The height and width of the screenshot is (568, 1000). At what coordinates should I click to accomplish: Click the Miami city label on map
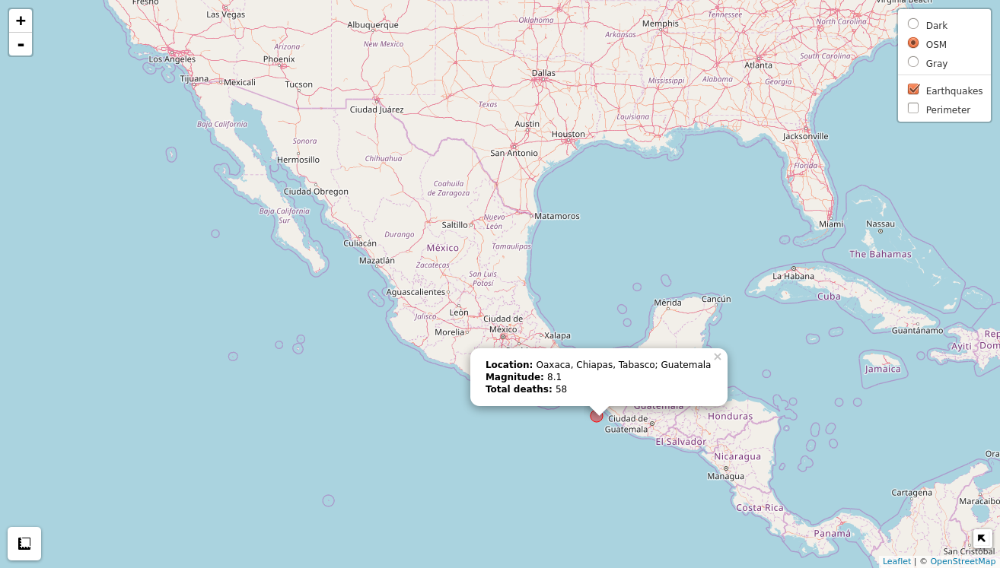coord(831,224)
